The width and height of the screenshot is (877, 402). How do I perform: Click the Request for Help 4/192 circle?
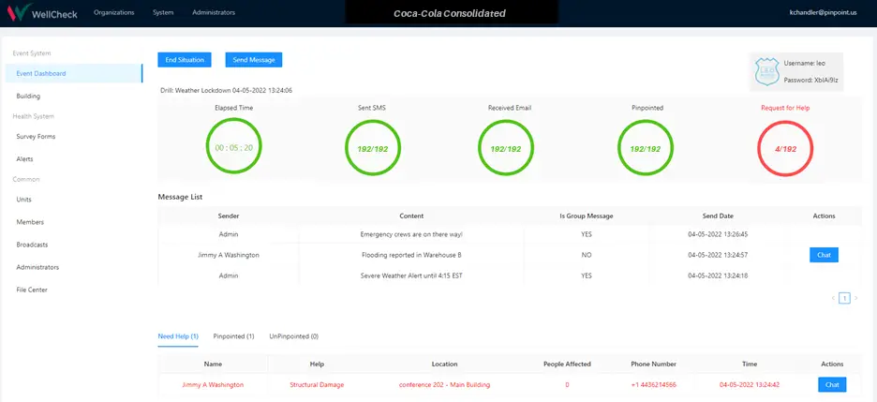(785, 149)
